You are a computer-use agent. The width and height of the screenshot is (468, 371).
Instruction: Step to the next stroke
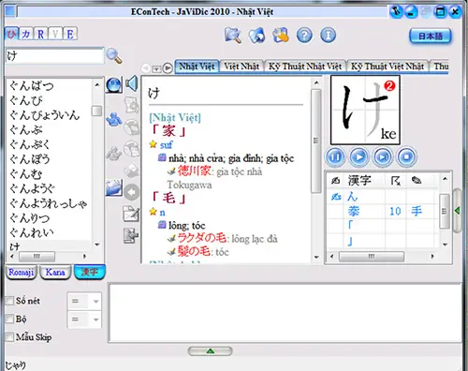tap(383, 156)
